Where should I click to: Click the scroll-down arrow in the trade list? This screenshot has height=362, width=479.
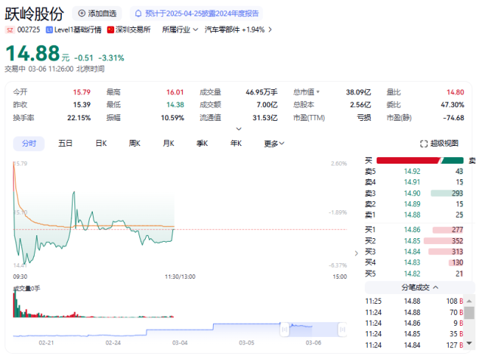click(x=469, y=344)
